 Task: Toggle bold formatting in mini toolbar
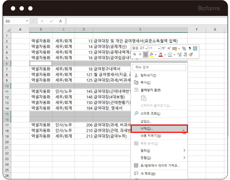[x=134, y=55]
